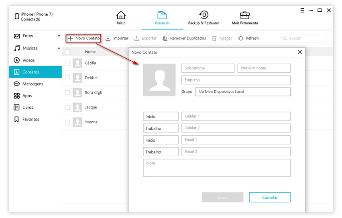
Task: Select Contatos in the sidebar
Action: [35, 72]
